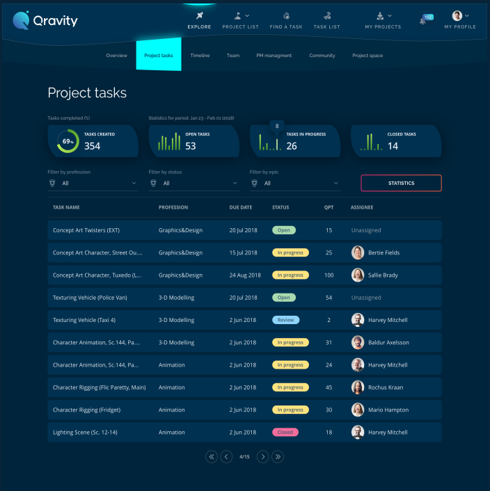
Task: Click the Qravity logo
Action: point(45,20)
